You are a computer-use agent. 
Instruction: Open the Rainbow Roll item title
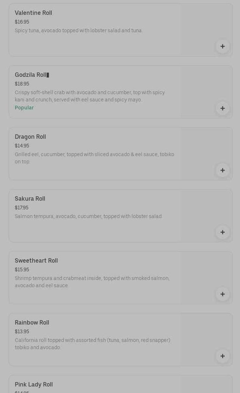pos(32,323)
